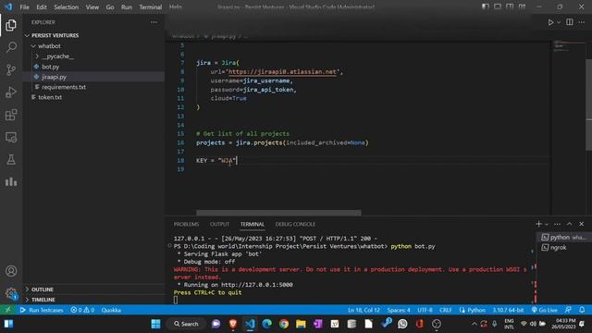This screenshot has height=333, width=592.
Task: Click the Jira URL link in code
Action: pos(282,72)
